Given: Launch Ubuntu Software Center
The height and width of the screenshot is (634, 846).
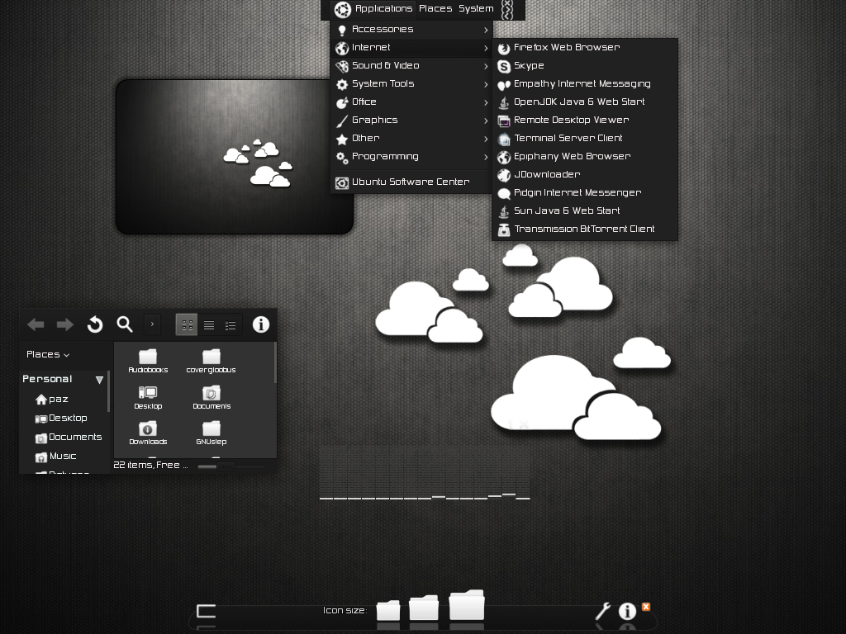Looking at the screenshot, I should coord(411,182).
